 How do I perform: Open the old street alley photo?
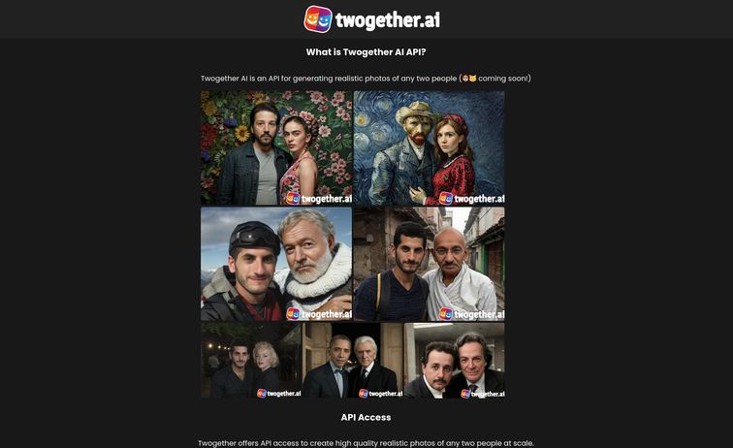[x=430, y=264]
